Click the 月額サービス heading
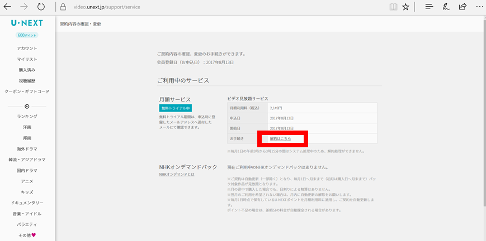 [175, 99]
